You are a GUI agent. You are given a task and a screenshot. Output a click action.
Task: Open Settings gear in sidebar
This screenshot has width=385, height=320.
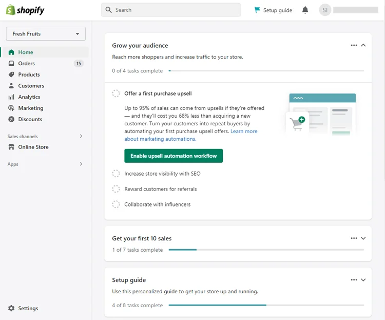[11, 308]
